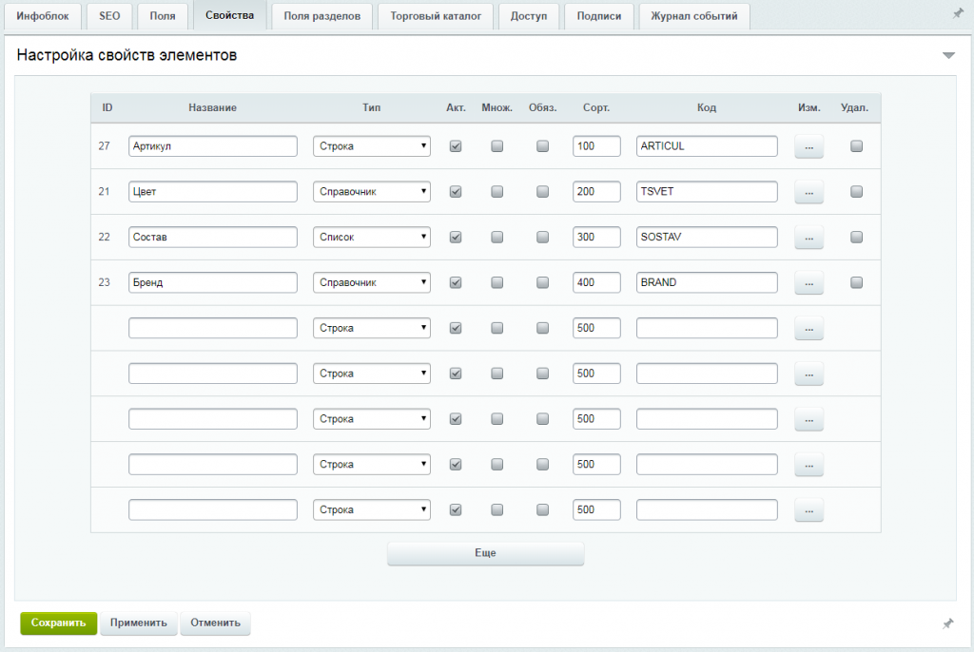Viewport: 974px width, 652px height.
Task: Click the sort field with value 100
Action: pyautogui.click(x=596, y=146)
